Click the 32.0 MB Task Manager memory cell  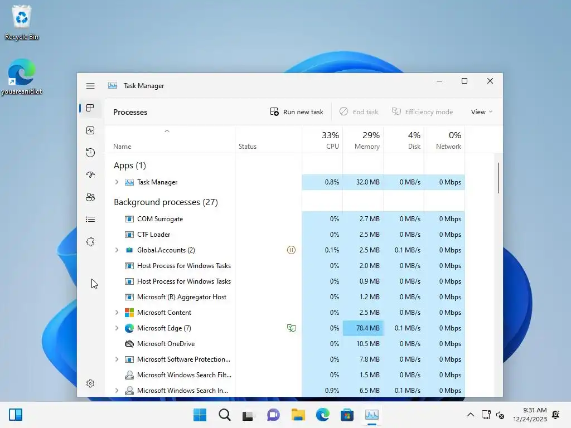tap(363, 182)
